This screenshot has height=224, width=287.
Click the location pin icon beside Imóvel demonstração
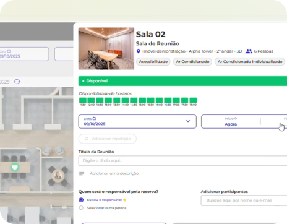pos(139,51)
